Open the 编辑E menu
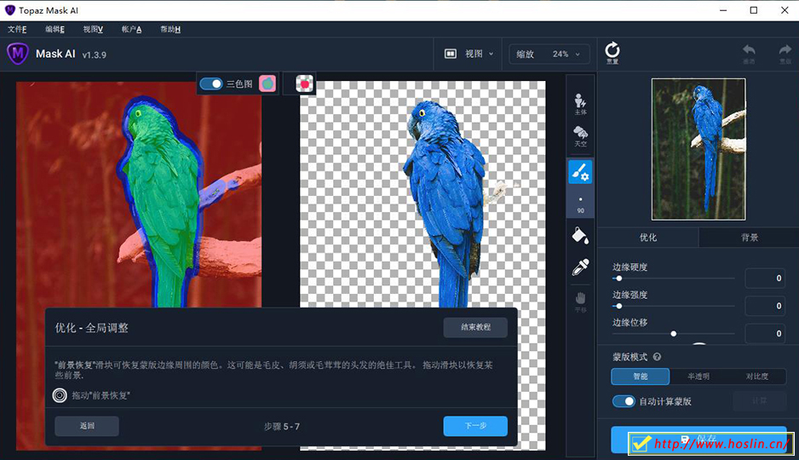Image resolution: width=799 pixels, height=460 pixels. [55, 29]
